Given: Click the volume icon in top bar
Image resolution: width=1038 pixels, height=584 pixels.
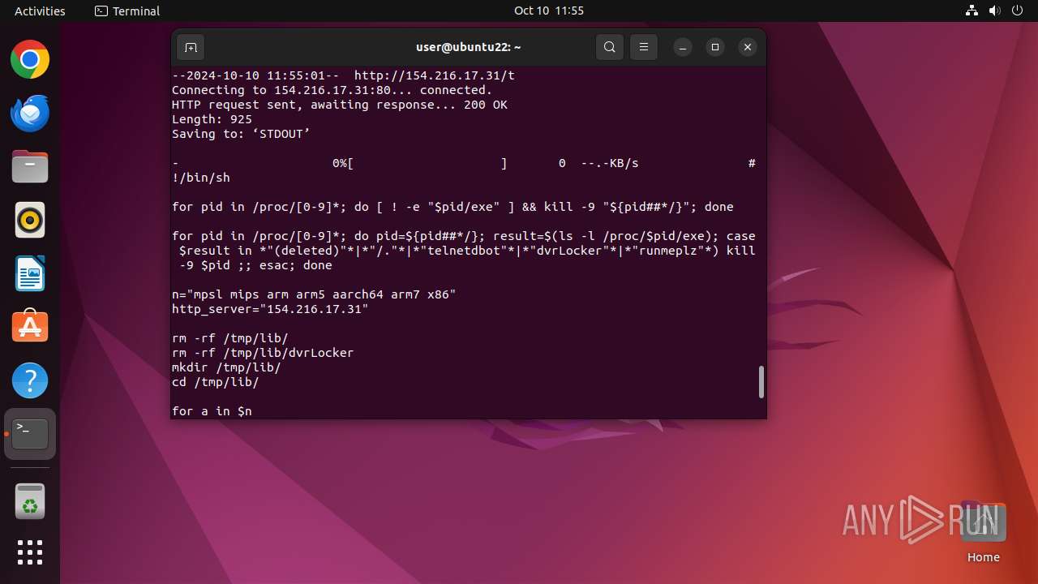Looking at the screenshot, I should coord(994,11).
